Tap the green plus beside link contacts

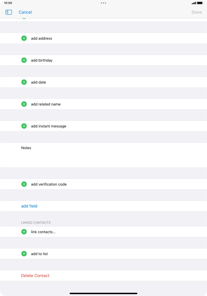[x=24, y=232]
